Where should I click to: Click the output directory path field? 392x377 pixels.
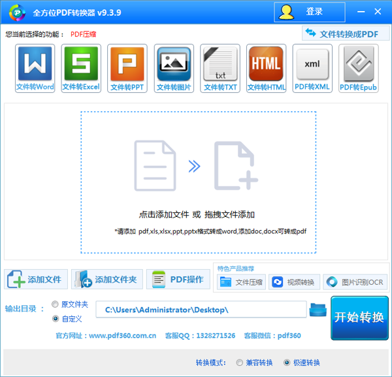[x=201, y=310]
